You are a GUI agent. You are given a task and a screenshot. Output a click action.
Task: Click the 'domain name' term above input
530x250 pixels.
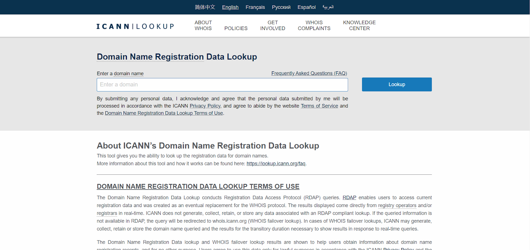click(129, 74)
